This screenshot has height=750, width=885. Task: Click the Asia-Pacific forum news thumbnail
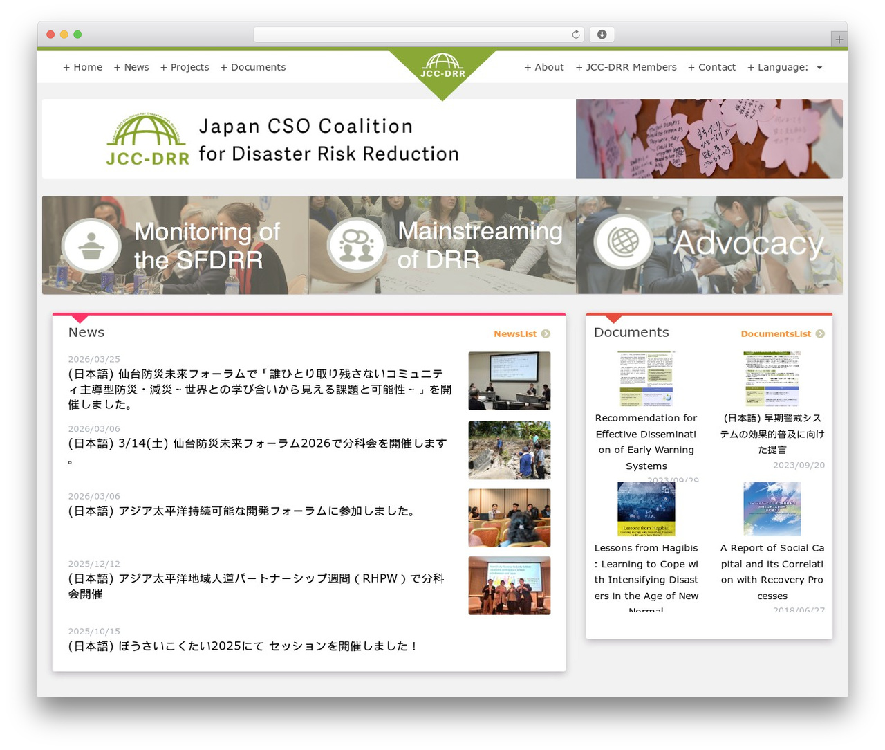pyautogui.click(x=510, y=518)
